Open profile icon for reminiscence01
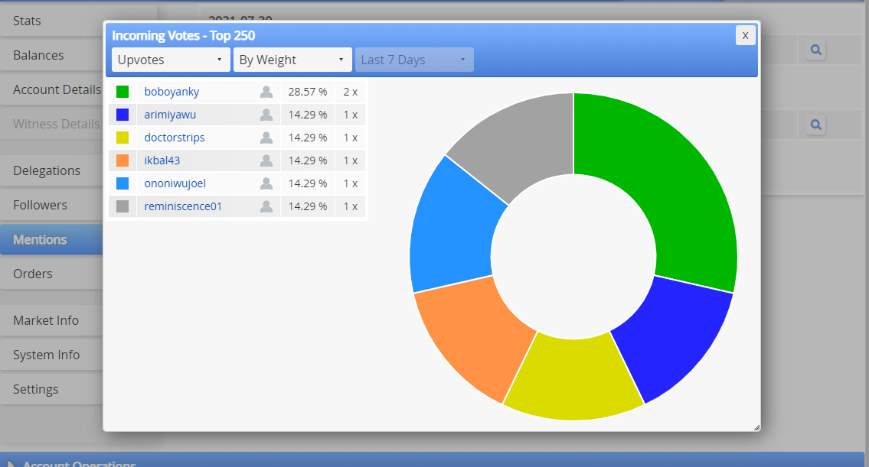Image resolution: width=869 pixels, height=467 pixels. [266, 206]
